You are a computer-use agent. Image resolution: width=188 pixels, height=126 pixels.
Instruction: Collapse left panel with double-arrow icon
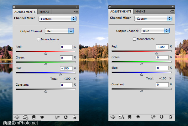coord(77,7)
